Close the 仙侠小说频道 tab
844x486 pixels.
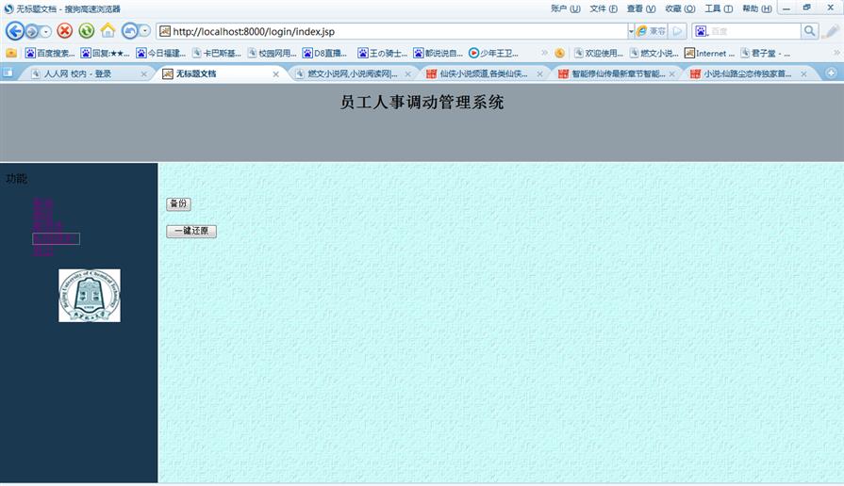click(x=539, y=74)
